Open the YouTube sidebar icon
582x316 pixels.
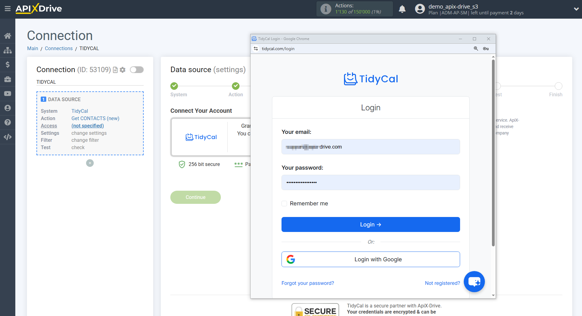click(x=8, y=94)
